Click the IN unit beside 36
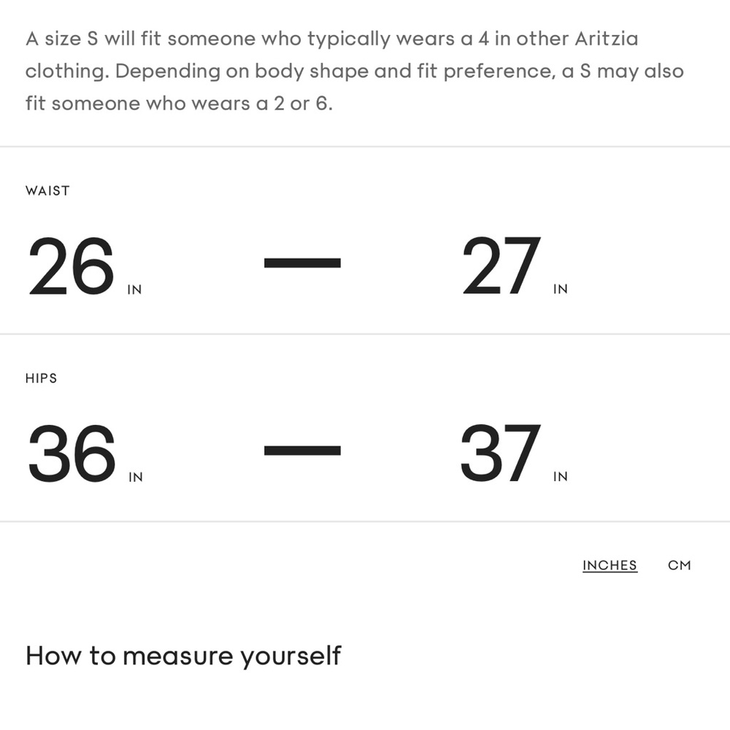 (x=136, y=477)
